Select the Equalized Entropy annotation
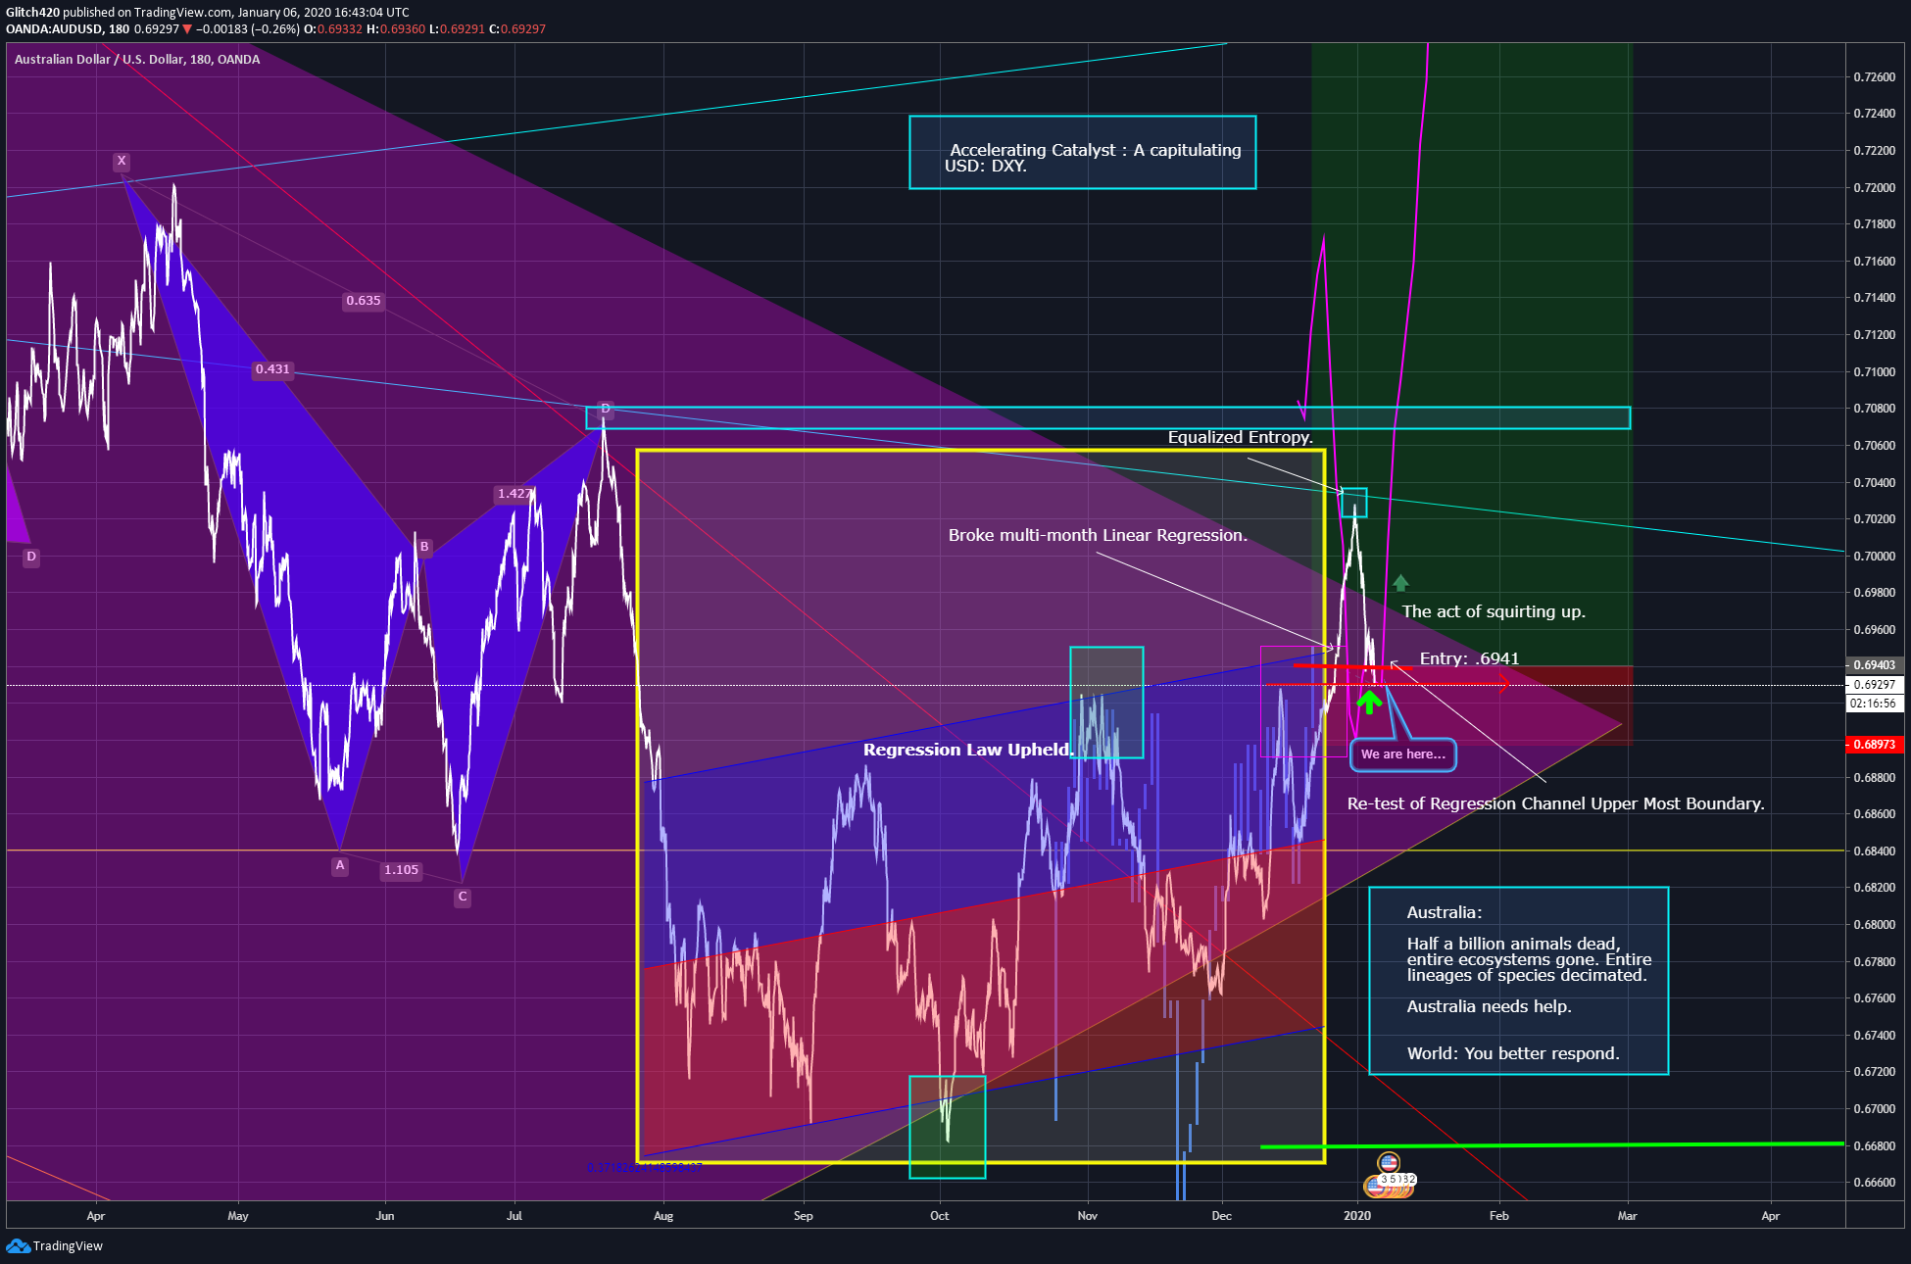This screenshot has height=1264, width=1911. (1240, 438)
